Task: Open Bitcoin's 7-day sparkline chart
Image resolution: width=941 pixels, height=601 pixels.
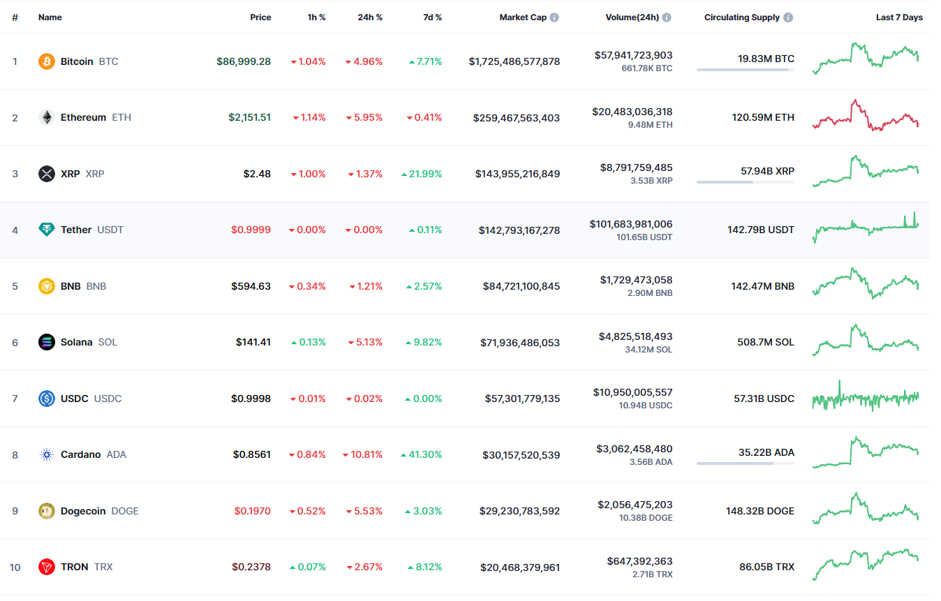Action: pyautogui.click(x=866, y=59)
